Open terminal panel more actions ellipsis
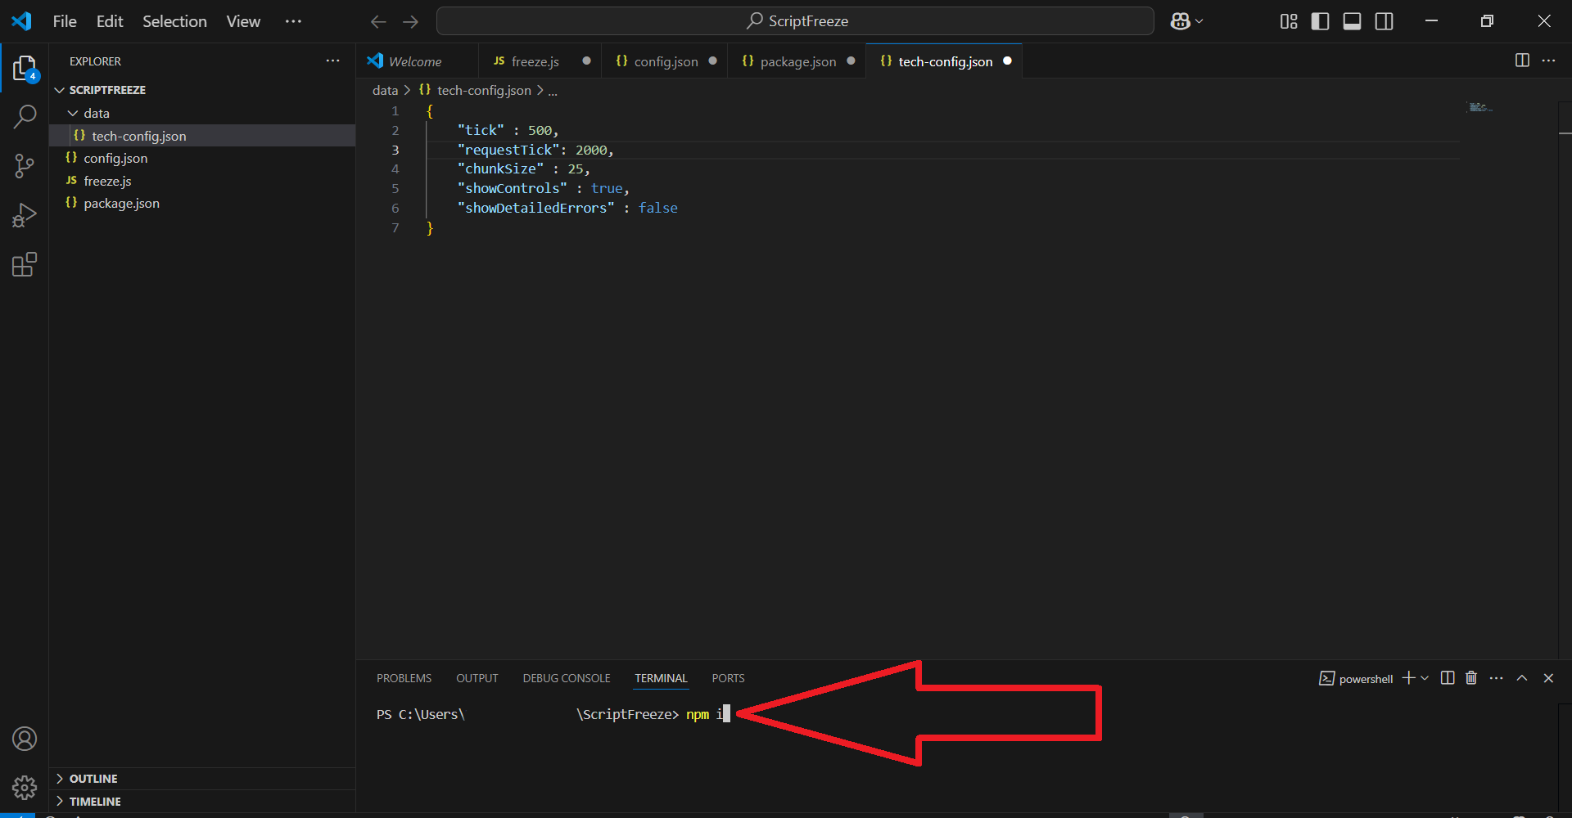Screen dimensions: 1572x818 point(1497,678)
